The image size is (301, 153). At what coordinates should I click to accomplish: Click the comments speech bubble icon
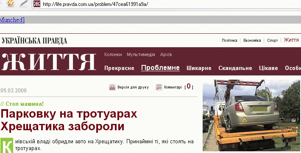[x=159, y=87]
